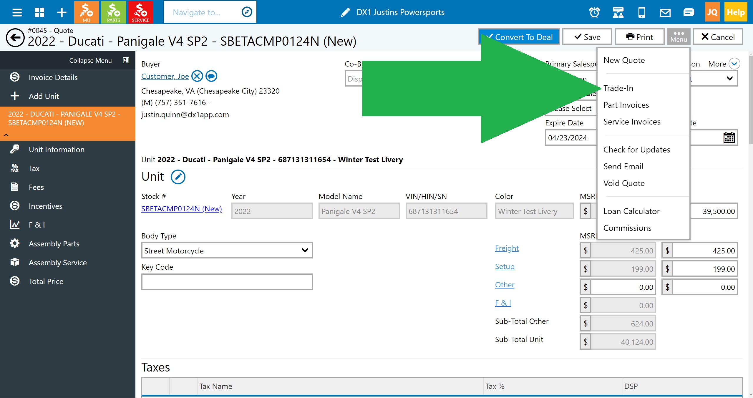Edit Unit using the pencil icon
This screenshot has width=753, height=398.
click(178, 177)
